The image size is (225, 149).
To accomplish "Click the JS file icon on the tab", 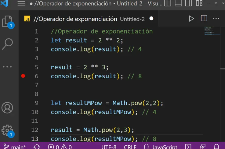I will pos(27,19).
